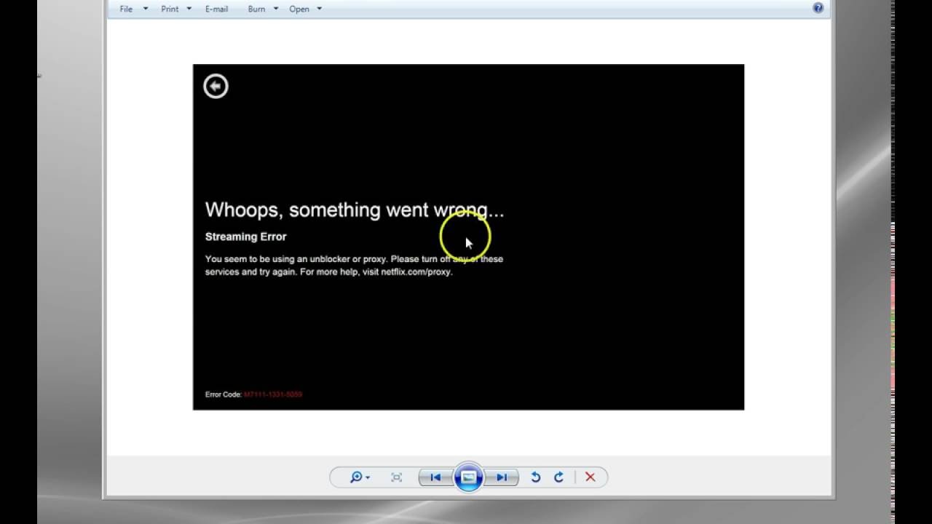Rotate the picture counterclockwise
Image resolution: width=932 pixels, height=524 pixels.
[x=536, y=477]
